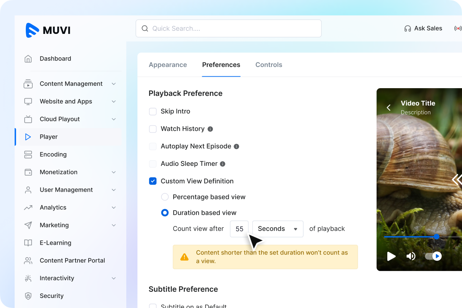Image resolution: width=462 pixels, height=308 pixels.
Task: Switch to the Controls tab
Action: point(269,65)
